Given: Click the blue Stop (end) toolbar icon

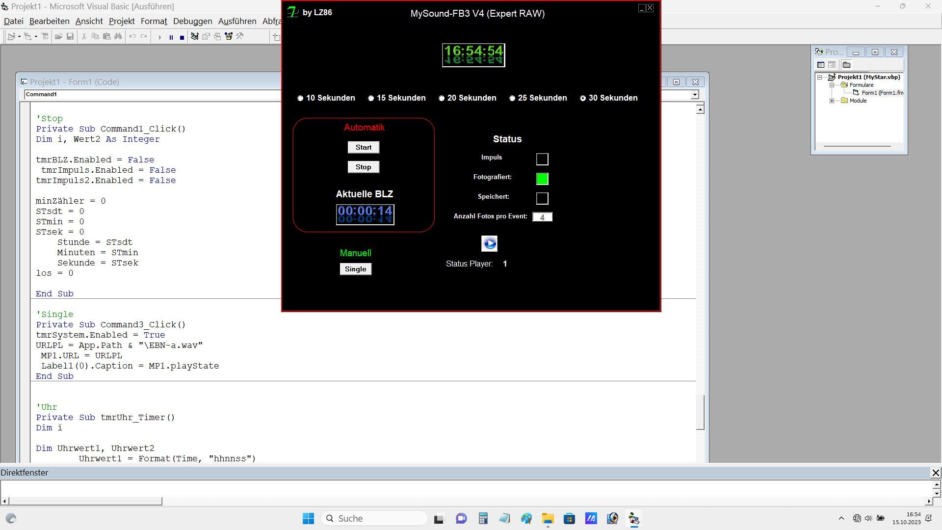Looking at the screenshot, I should [x=182, y=37].
